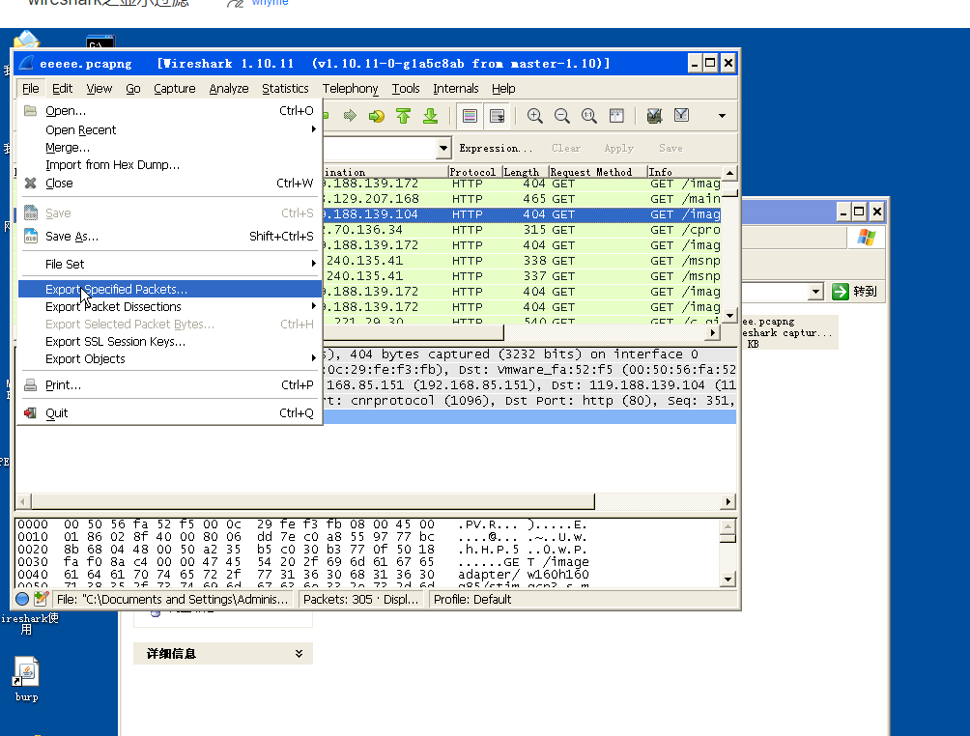Image resolution: width=970 pixels, height=736 pixels.
Task: Open address dropdown in the back window
Action: (816, 292)
